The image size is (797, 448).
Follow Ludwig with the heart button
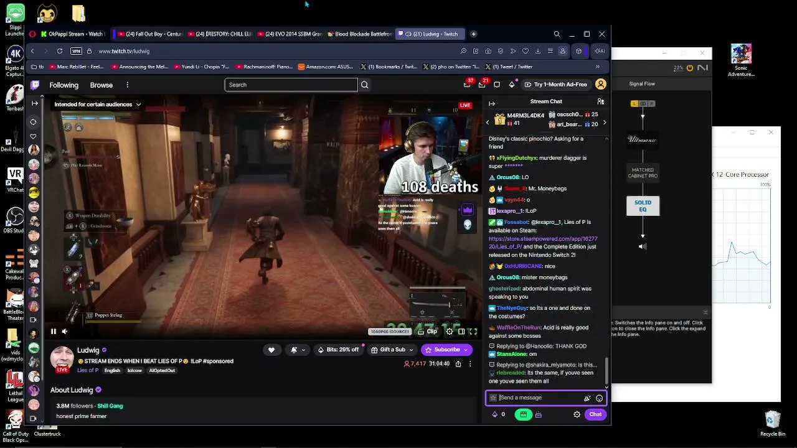(271, 350)
